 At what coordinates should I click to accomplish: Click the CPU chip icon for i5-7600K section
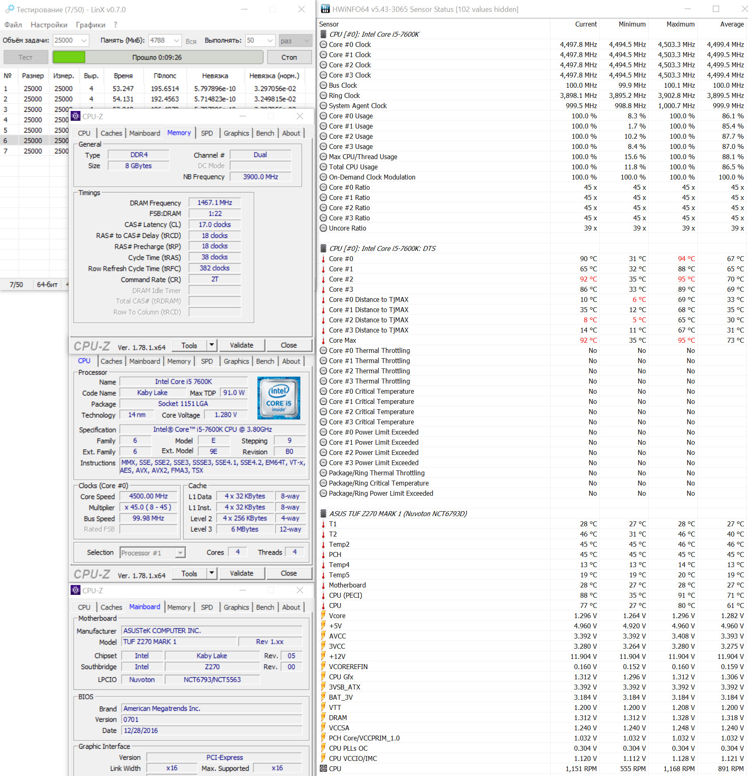(x=323, y=34)
